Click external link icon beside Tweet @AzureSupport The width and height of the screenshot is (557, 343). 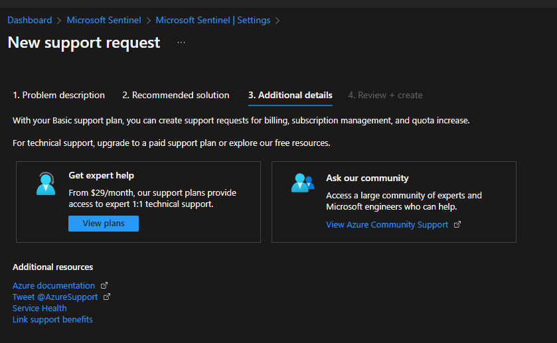[107, 297]
